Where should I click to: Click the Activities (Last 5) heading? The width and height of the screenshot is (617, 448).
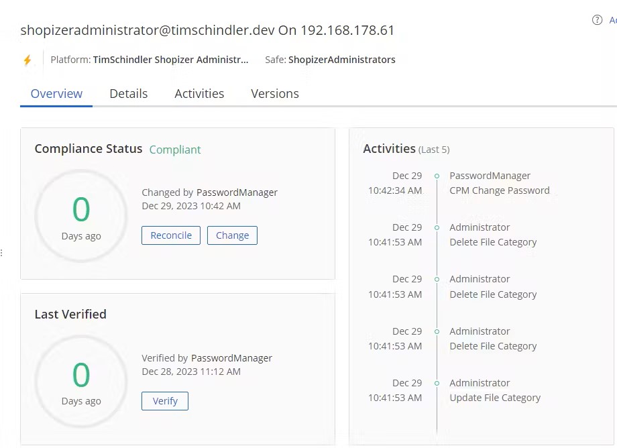pyautogui.click(x=406, y=149)
